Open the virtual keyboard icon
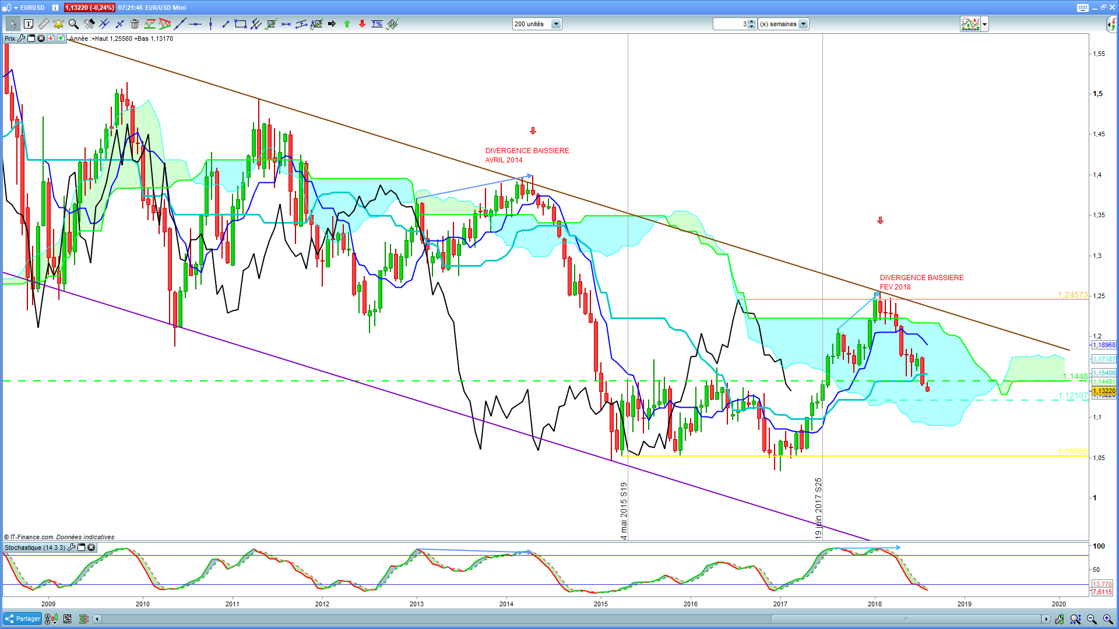The width and height of the screenshot is (1119, 629). 1082,8
